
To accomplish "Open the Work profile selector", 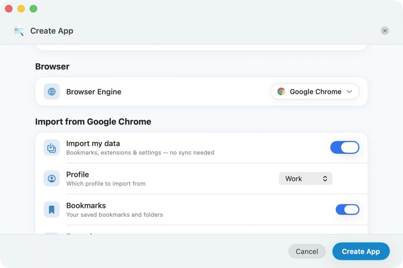I will [306, 178].
